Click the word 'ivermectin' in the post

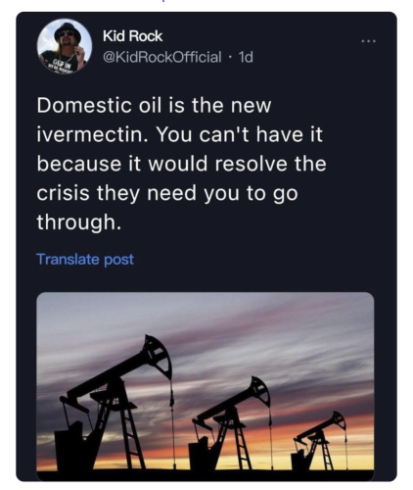(91, 134)
